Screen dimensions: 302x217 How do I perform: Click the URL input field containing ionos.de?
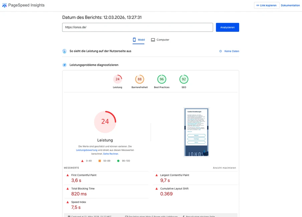tap(138, 27)
